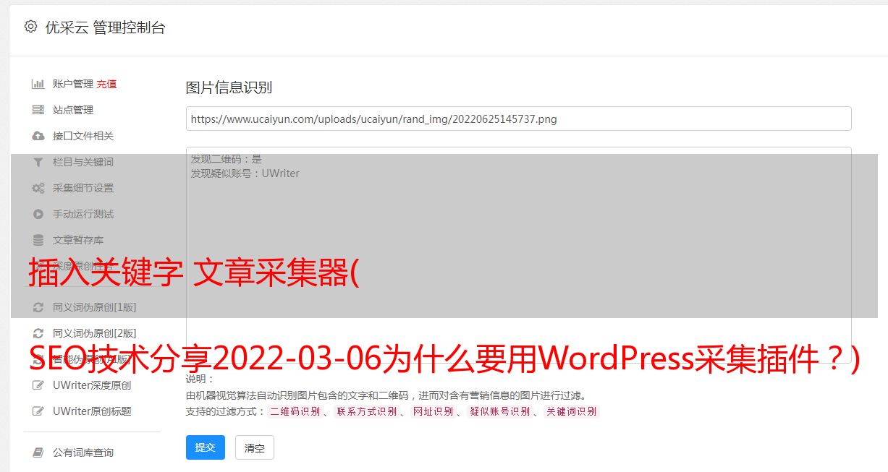Click inside the recognition result text area
Screen dimensions: 888x472
[x=518, y=255]
